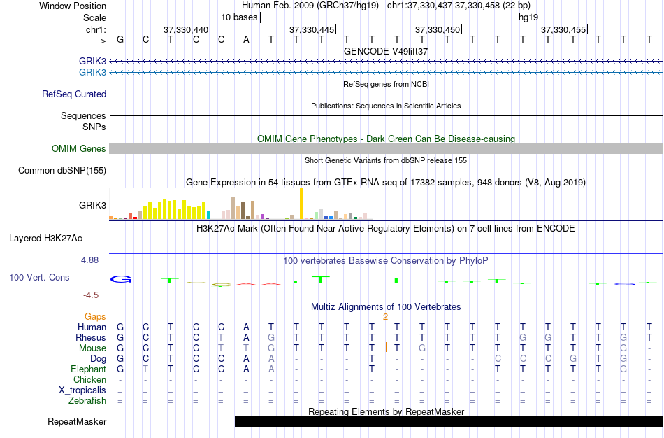Click the RefSeq genes from NCBI title
The width and height of the screenshot is (664, 438).
pyautogui.click(x=386, y=84)
